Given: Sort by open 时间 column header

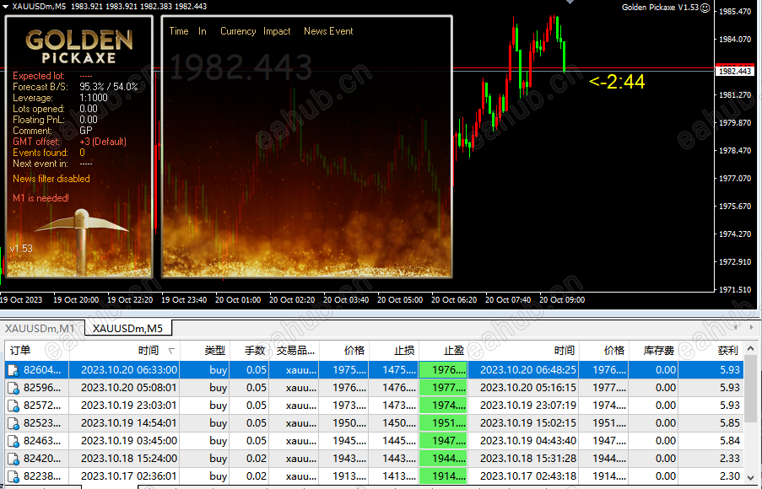Looking at the screenshot, I should (124, 351).
